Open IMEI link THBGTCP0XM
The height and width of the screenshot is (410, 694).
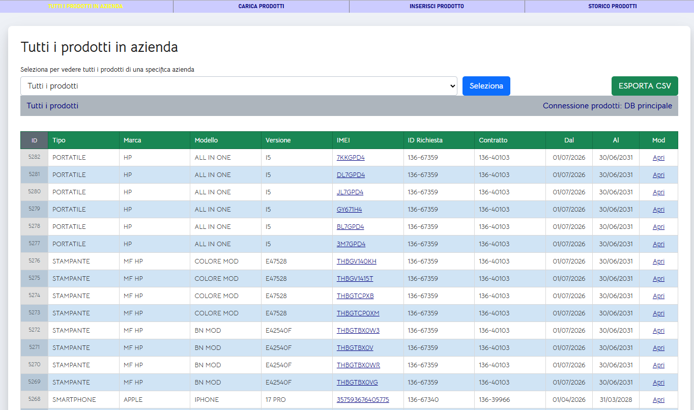pyautogui.click(x=358, y=313)
